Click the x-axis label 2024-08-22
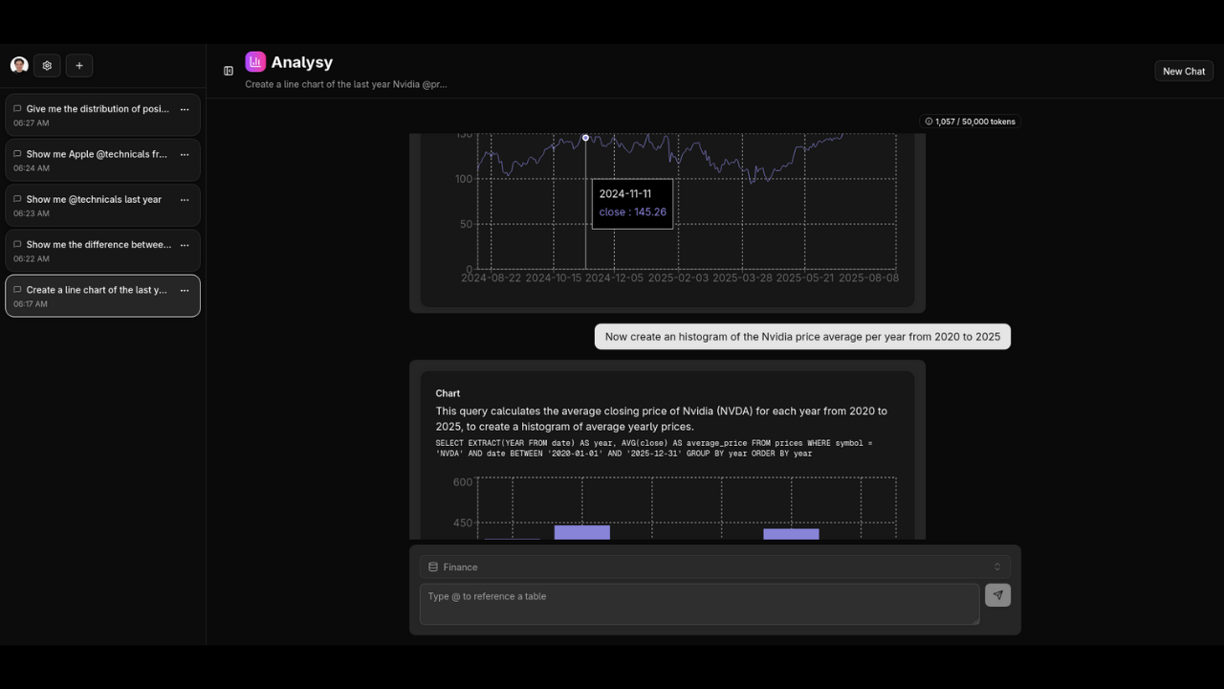Image resolution: width=1224 pixels, height=689 pixels. pos(492,278)
